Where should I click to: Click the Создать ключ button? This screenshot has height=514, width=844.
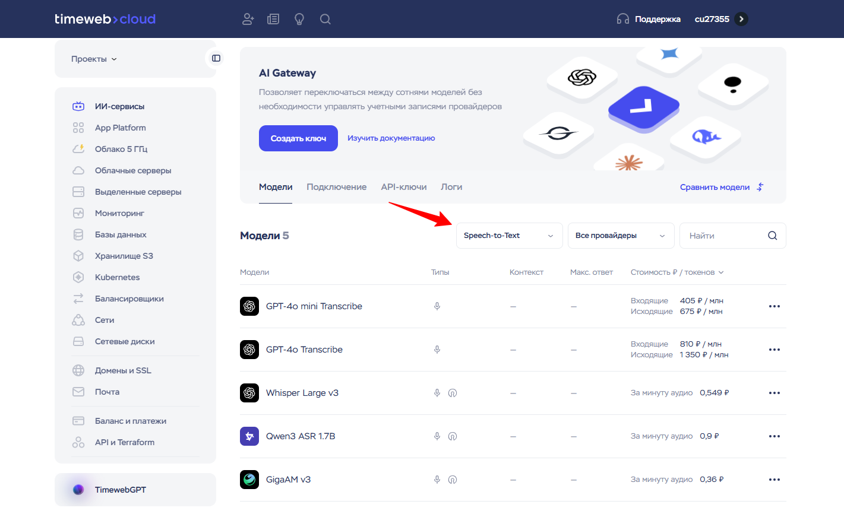pyautogui.click(x=298, y=138)
